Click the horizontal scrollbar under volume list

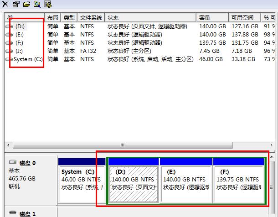122,145
